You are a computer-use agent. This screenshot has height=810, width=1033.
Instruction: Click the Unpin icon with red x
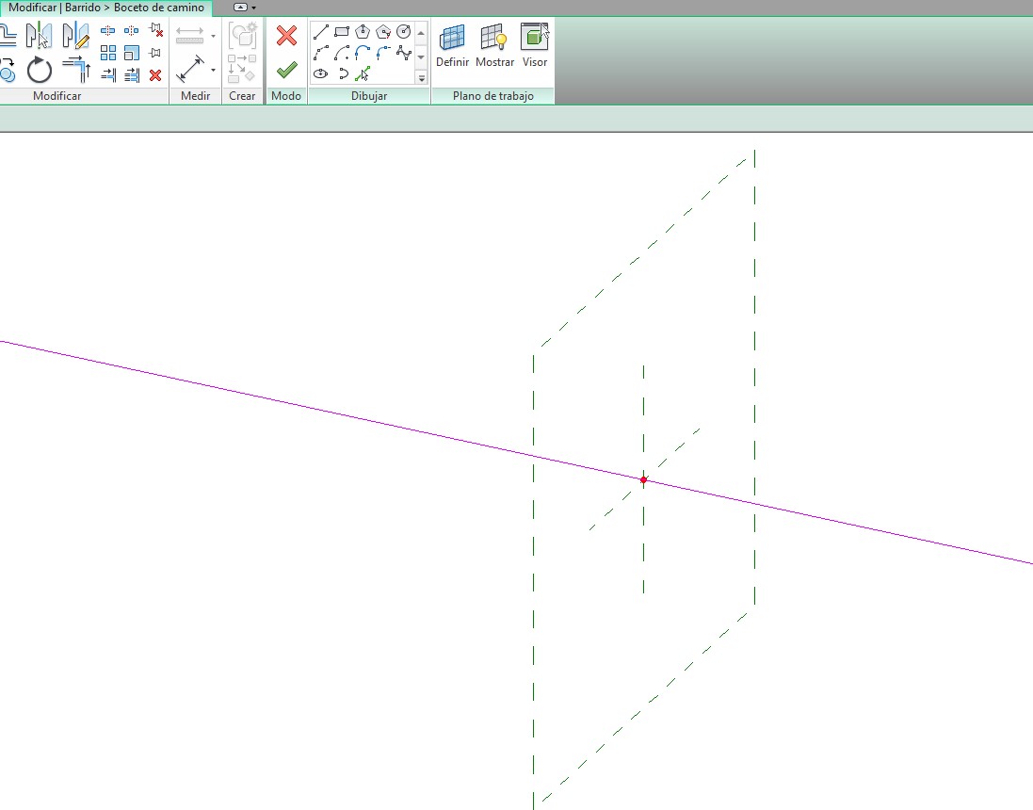click(156, 29)
